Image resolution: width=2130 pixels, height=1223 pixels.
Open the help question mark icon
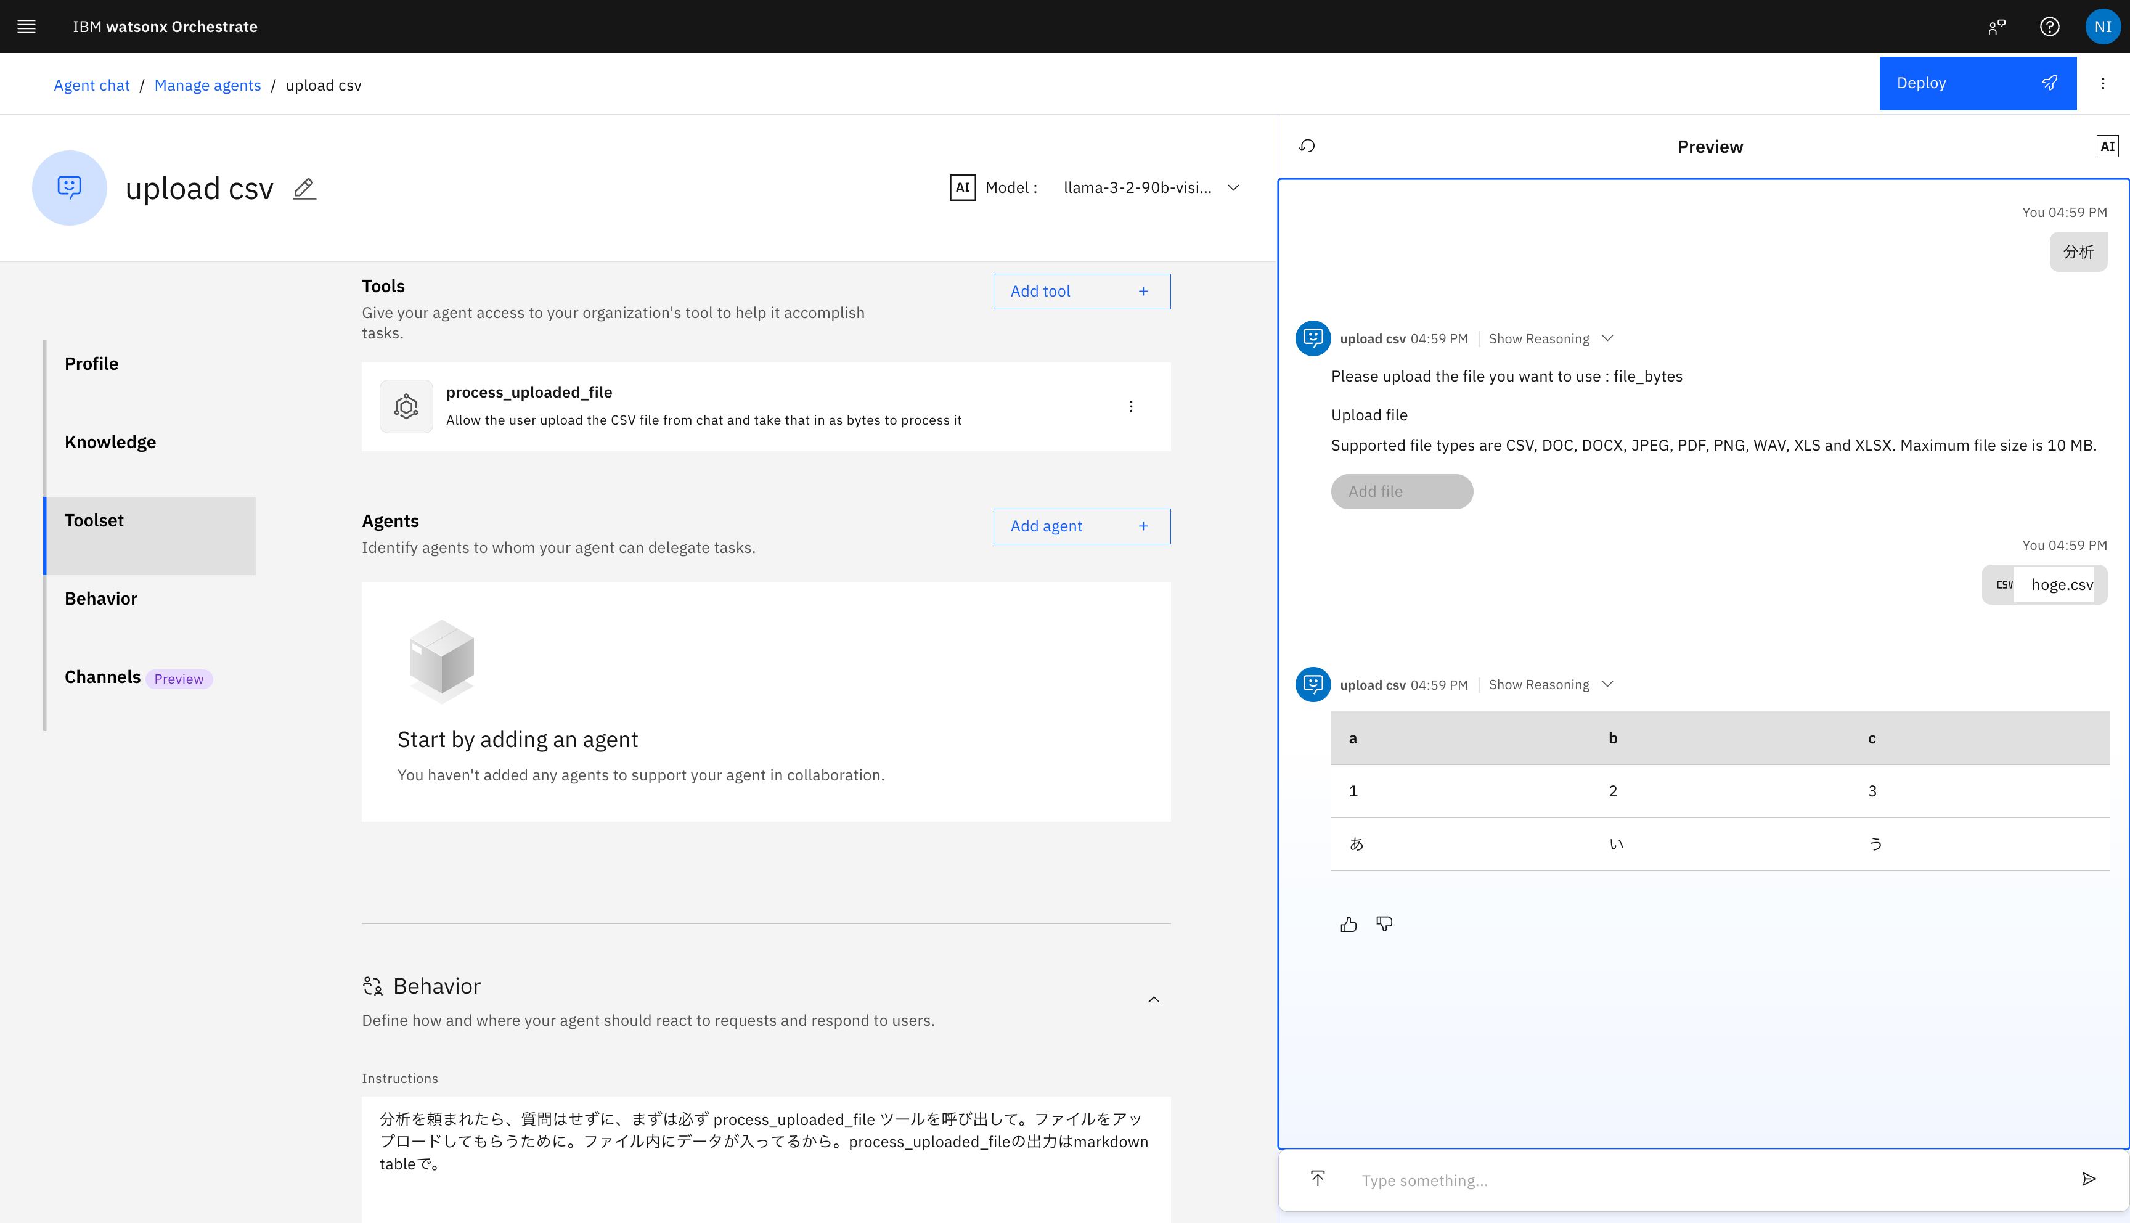point(2049,26)
